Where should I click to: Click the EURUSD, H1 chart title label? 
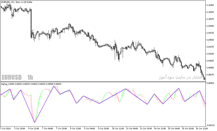pyautogui.click(x=17, y=2)
